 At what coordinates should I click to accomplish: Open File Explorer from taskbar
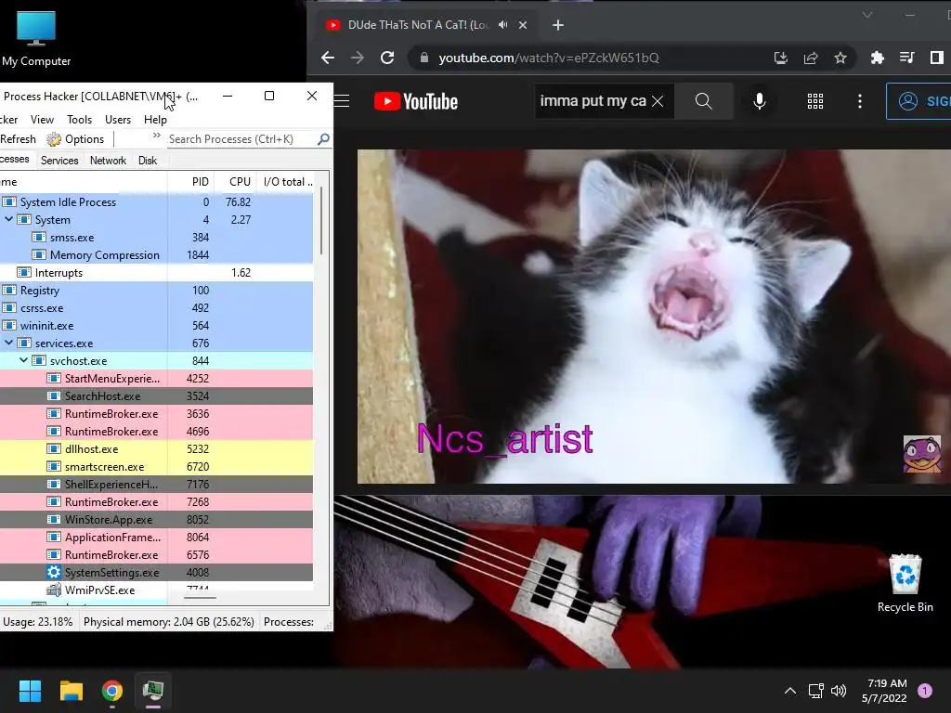pos(71,691)
